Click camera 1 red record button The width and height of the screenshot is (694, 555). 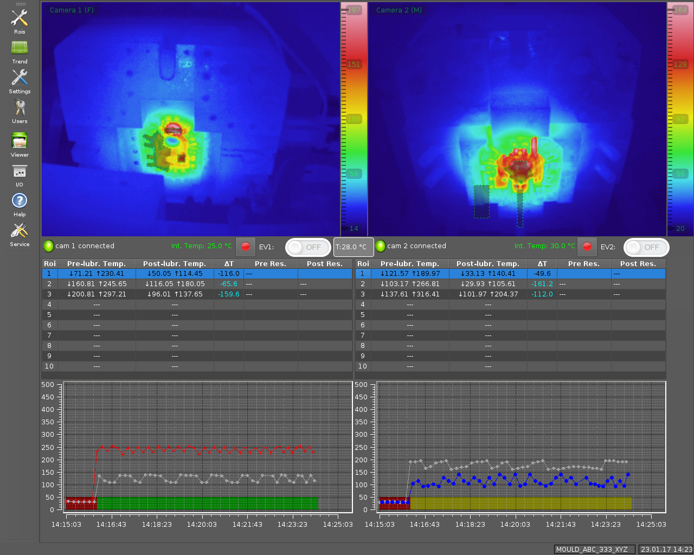246,247
